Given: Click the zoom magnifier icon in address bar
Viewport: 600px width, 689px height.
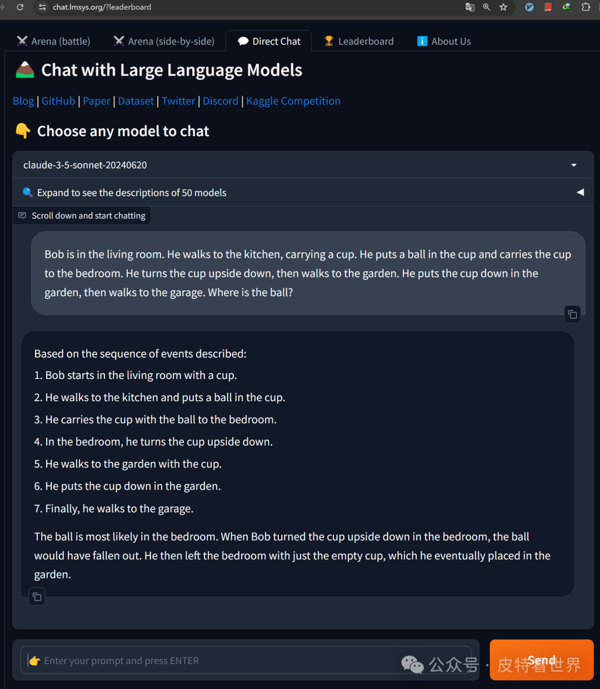Looking at the screenshot, I should [487, 7].
